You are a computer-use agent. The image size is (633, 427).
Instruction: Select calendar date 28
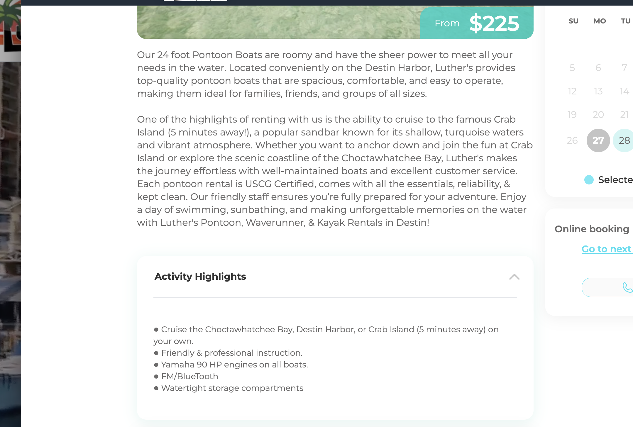coord(624,140)
